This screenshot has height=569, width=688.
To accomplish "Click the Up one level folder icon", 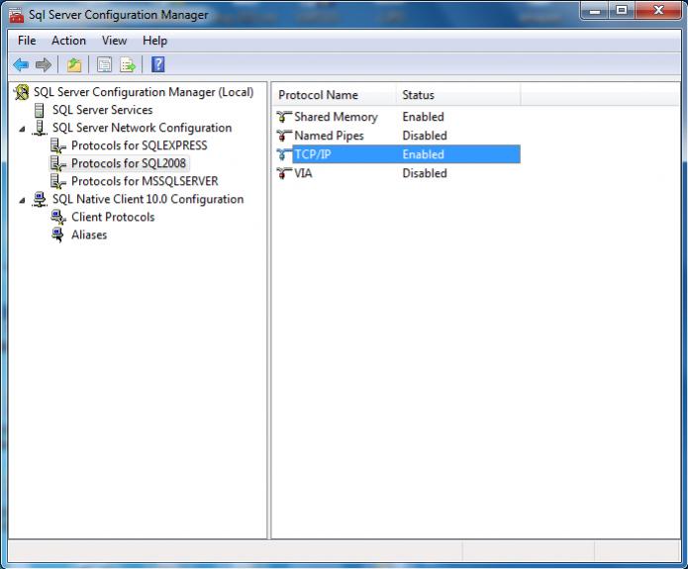I will [74, 65].
